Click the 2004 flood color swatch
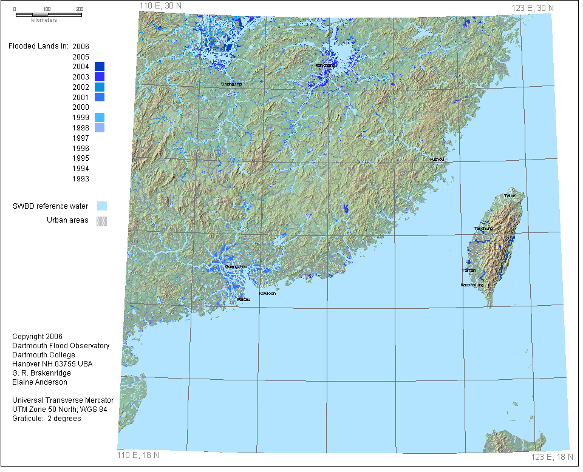 (100, 67)
